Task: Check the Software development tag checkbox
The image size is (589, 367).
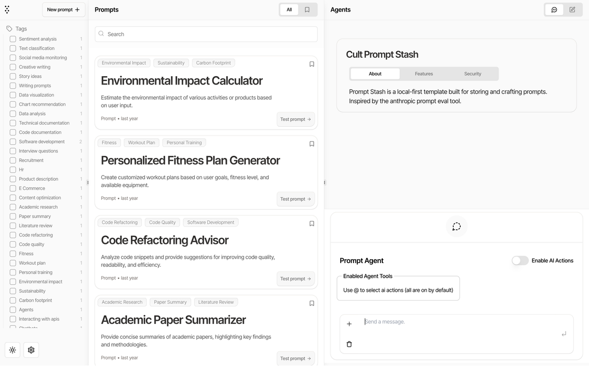Action: pos(13,142)
